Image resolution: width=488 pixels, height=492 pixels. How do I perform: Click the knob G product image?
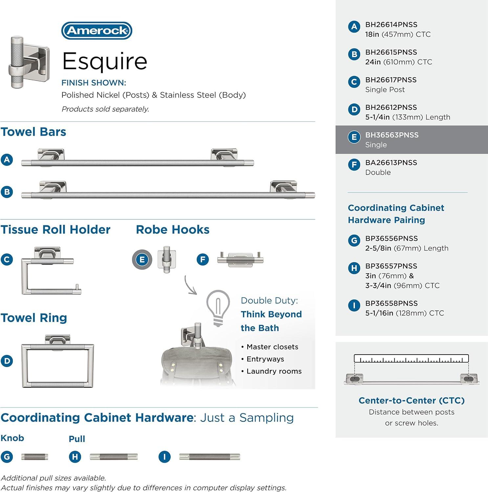click(x=35, y=457)
